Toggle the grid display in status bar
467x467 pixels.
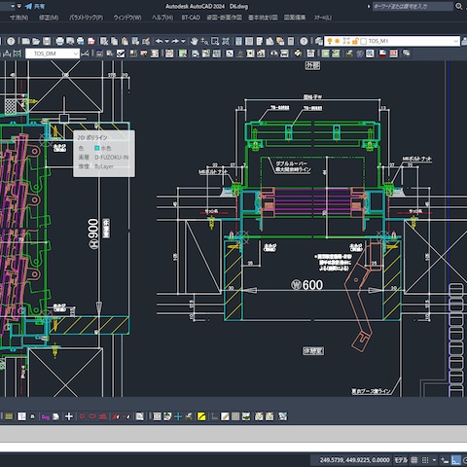(414, 460)
